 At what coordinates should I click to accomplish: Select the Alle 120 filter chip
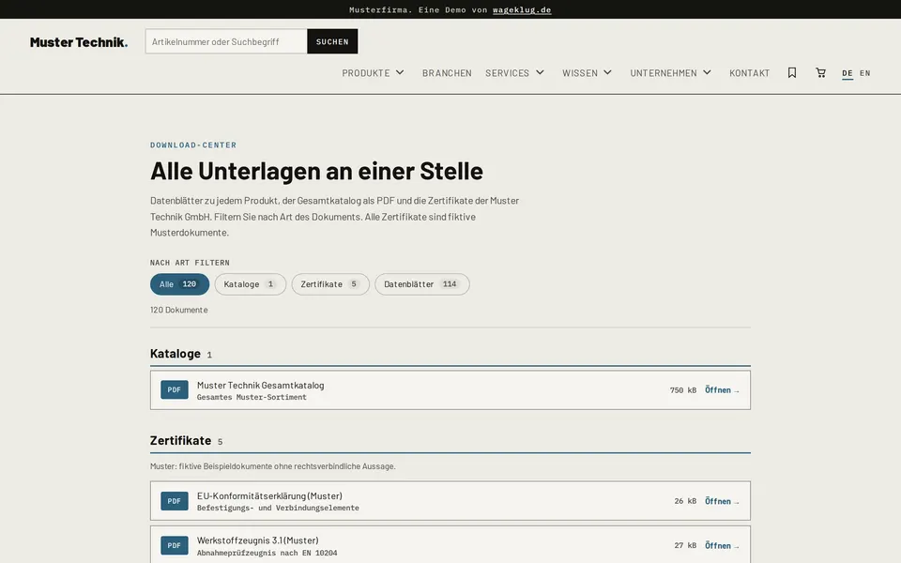click(x=179, y=284)
